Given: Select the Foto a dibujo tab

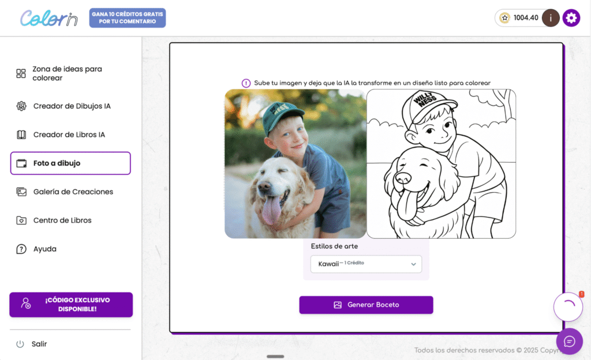Looking at the screenshot, I should click(70, 163).
